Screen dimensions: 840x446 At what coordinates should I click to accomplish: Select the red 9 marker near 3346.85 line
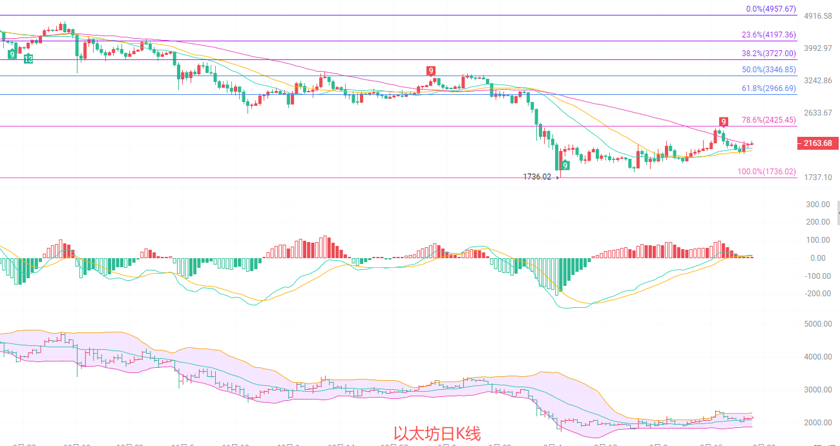(x=430, y=70)
